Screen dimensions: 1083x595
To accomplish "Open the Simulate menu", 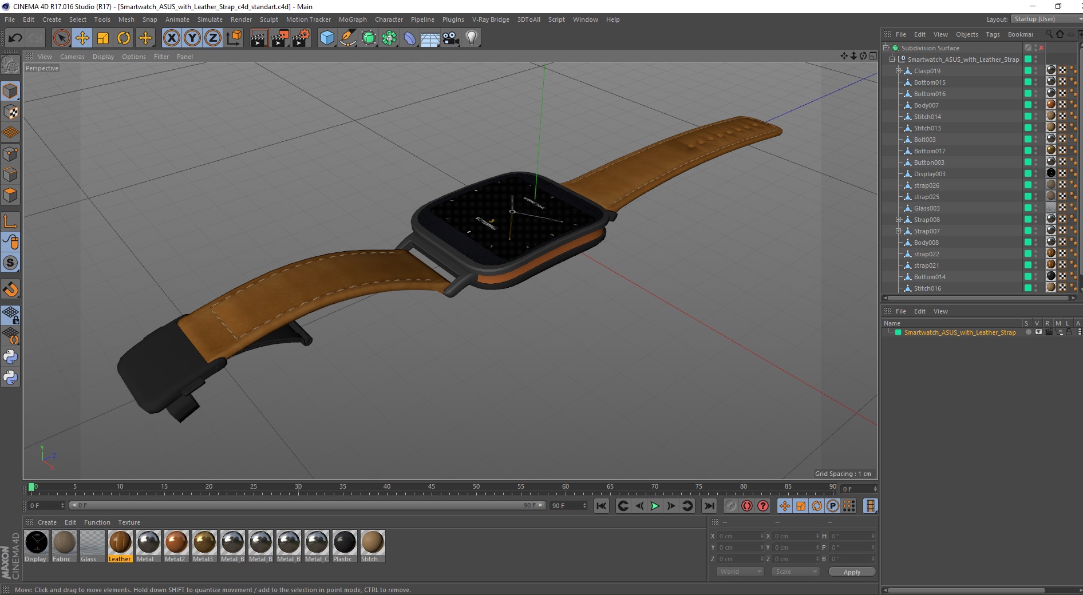I will click(210, 19).
